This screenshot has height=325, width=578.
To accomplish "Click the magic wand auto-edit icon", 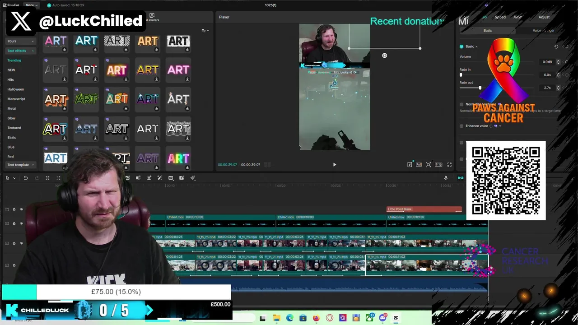I will 160,178.
